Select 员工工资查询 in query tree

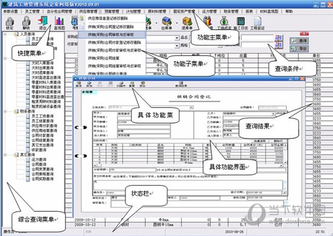(x=42, y=116)
